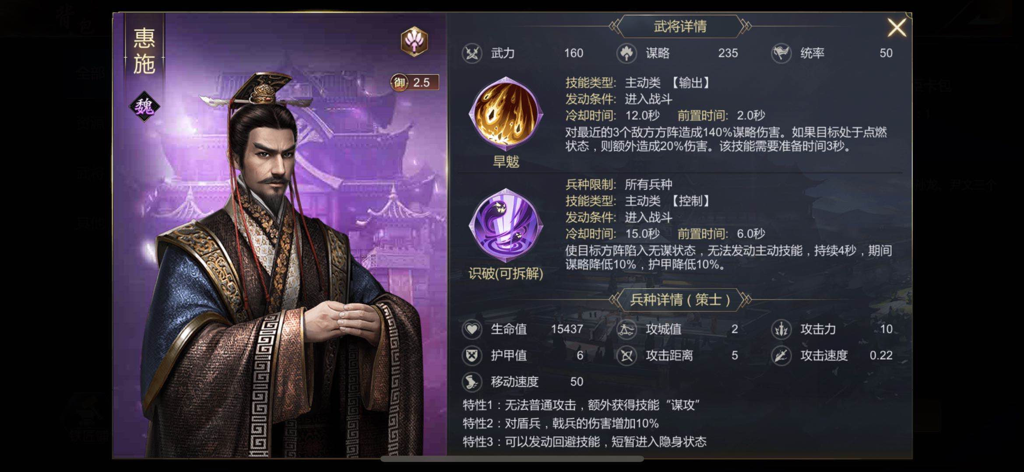Screen dimensions: 1024x472
Task: Tap the 攻击速度 speed icon
Action: pos(781,355)
